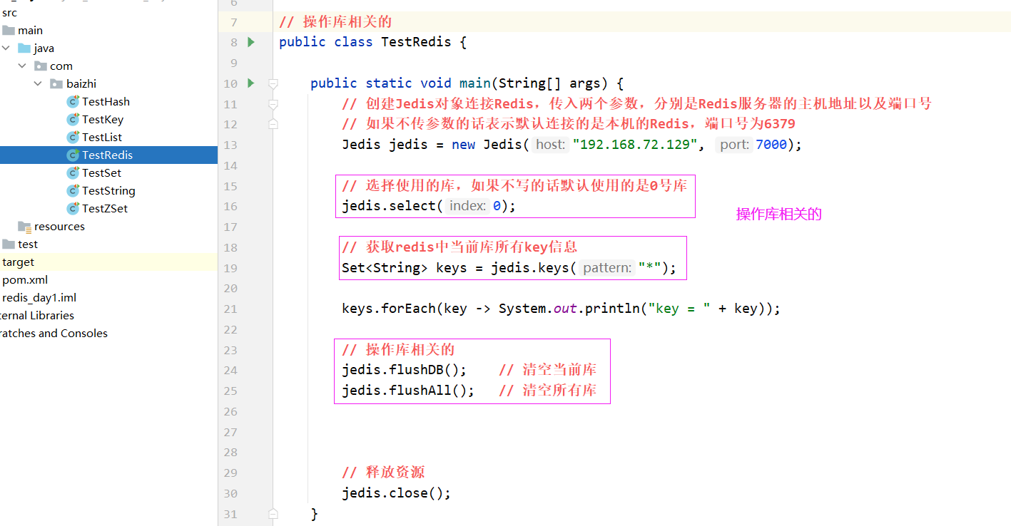Click the TestHash class icon
This screenshot has width=1011, height=526.
click(73, 101)
